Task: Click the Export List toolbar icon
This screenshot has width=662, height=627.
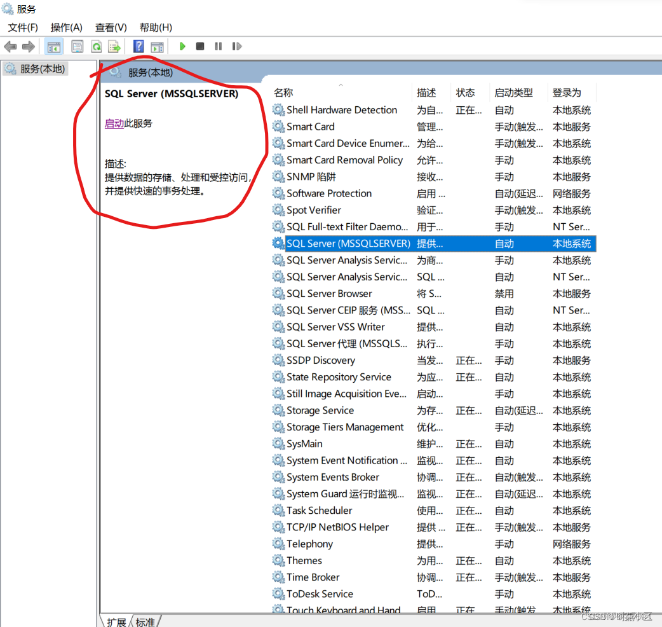Action: click(114, 46)
